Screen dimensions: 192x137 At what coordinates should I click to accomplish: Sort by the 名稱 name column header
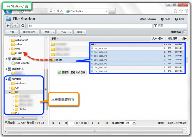(100, 39)
